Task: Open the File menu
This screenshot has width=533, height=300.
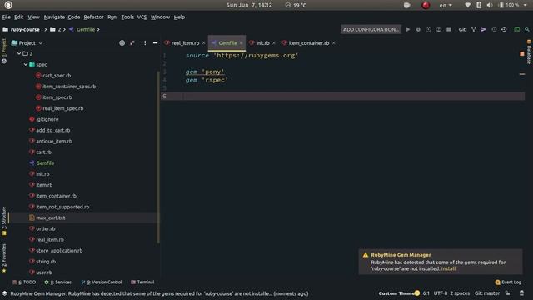Action: 7,17
